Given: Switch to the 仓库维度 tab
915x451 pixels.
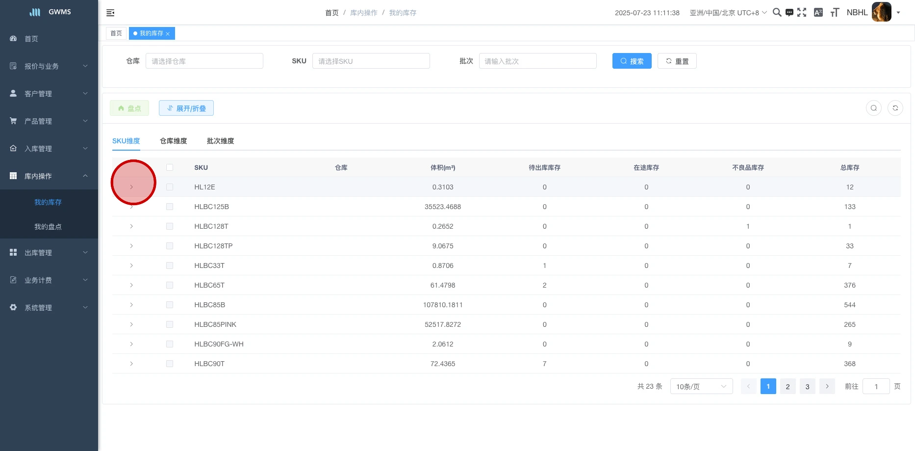Looking at the screenshot, I should click(173, 141).
